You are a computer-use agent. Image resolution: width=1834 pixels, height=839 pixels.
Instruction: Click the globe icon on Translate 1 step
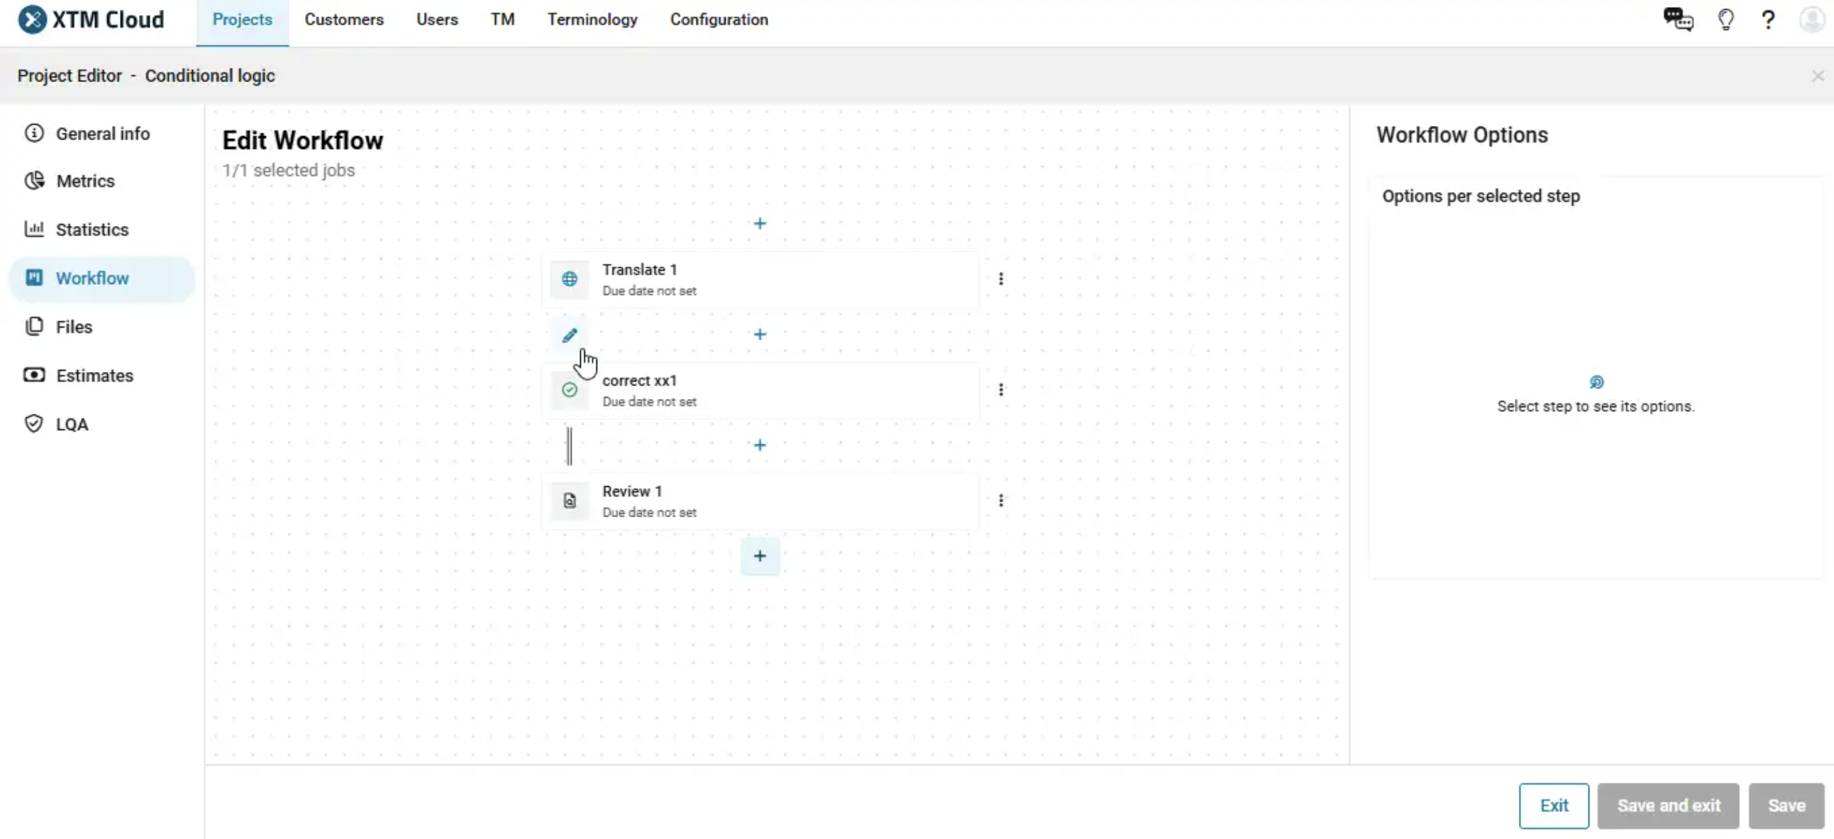coord(569,280)
